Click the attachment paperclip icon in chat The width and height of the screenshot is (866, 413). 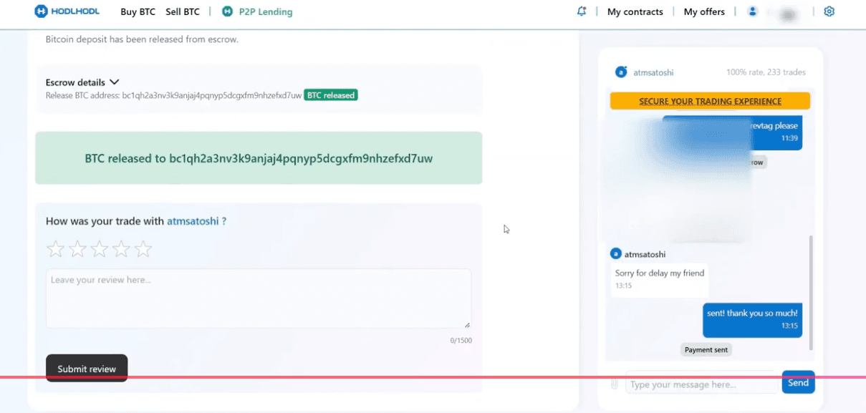click(614, 384)
